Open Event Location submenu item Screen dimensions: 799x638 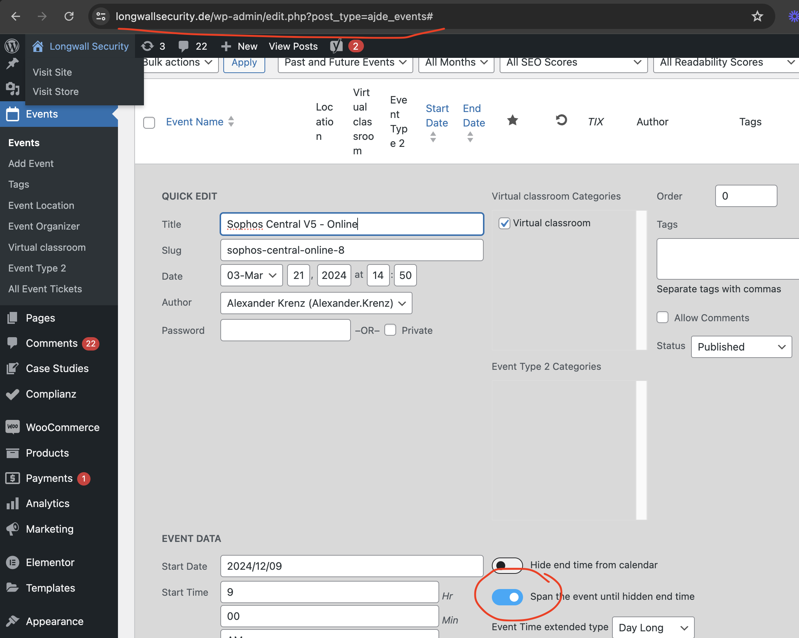tap(41, 205)
